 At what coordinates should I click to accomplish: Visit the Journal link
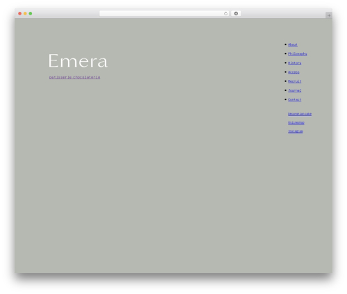[294, 90]
